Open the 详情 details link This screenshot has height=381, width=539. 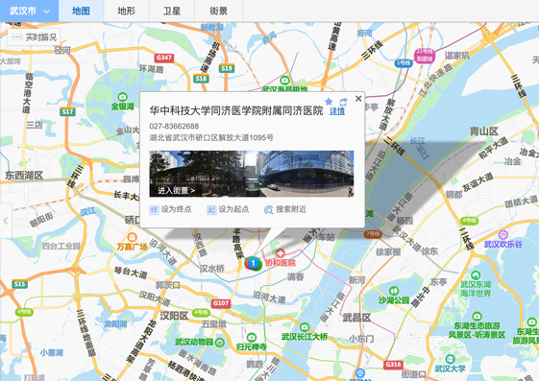click(337, 111)
